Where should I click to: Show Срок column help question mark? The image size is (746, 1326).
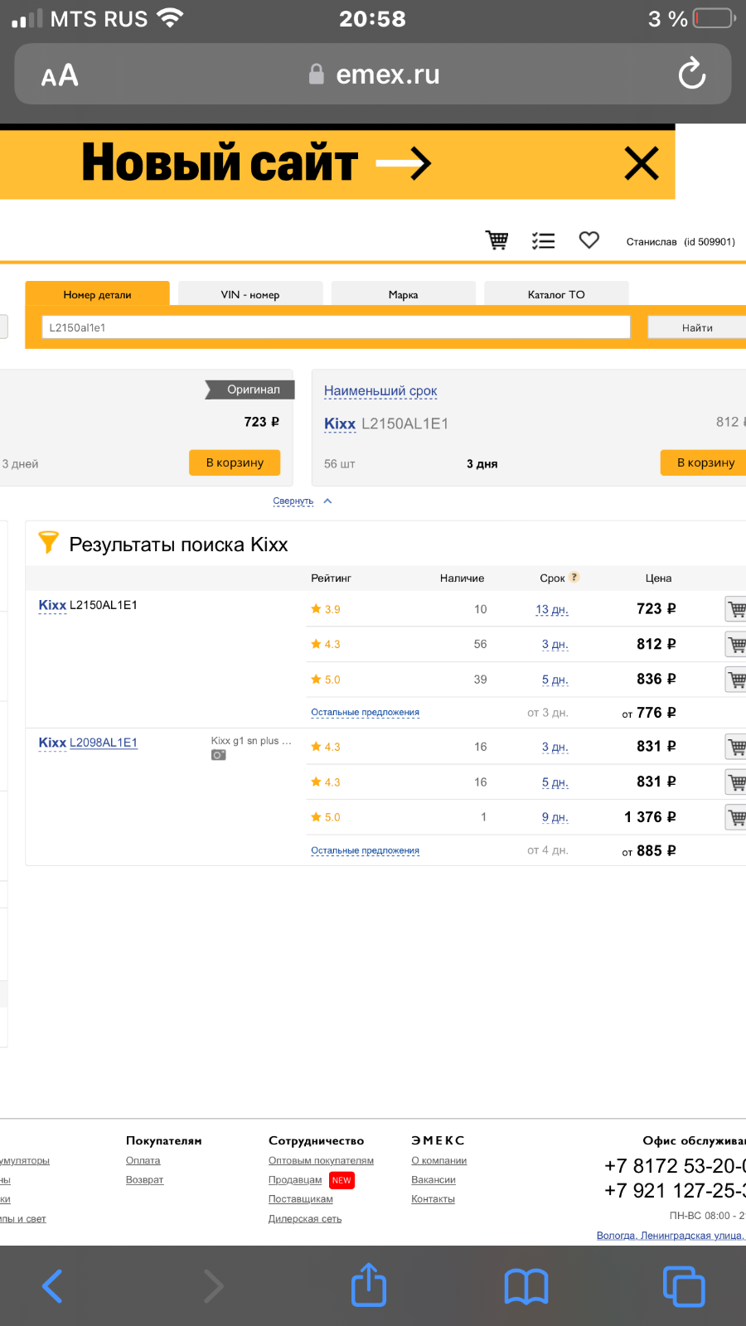coord(574,577)
